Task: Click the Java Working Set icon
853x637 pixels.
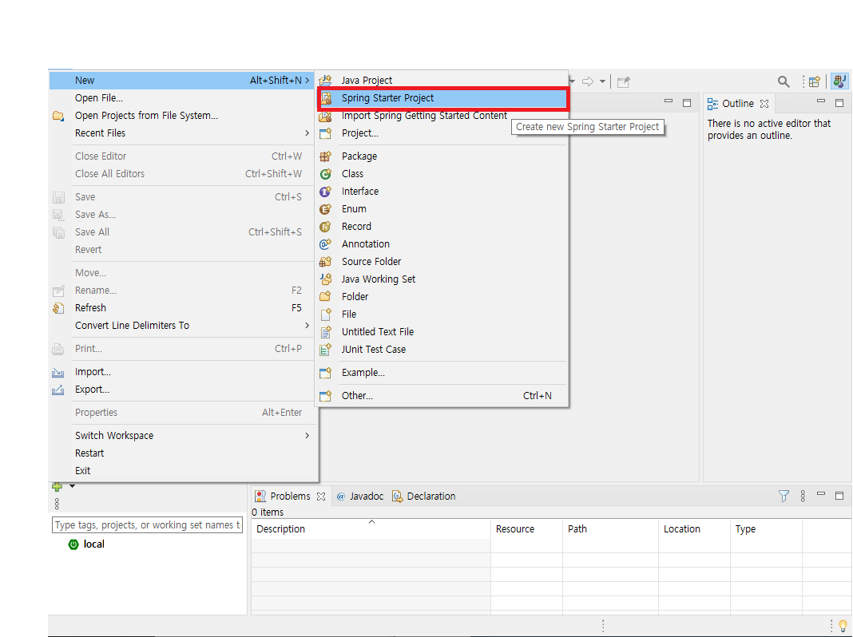Action: tap(325, 279)
